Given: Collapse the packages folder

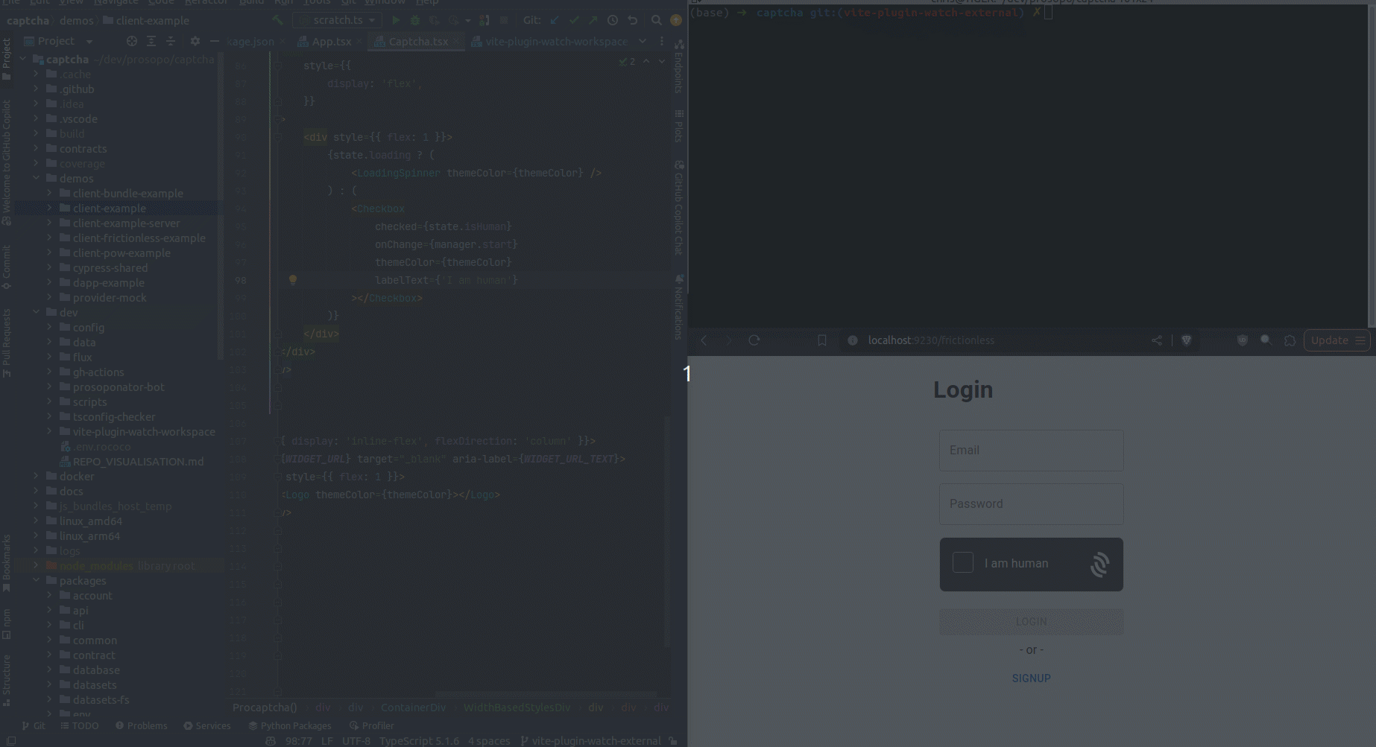Looking at the screenshot, I should 36,580.
